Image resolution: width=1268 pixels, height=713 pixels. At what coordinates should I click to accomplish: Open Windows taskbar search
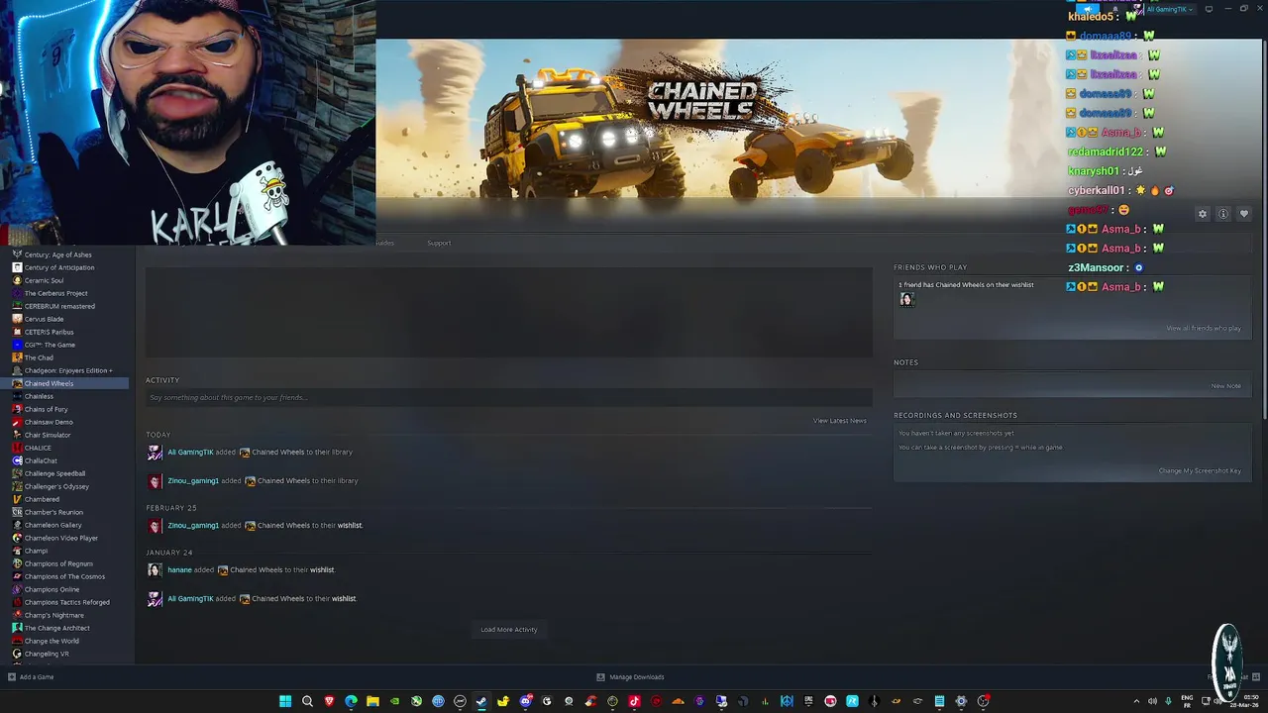(x=307, y=701)
